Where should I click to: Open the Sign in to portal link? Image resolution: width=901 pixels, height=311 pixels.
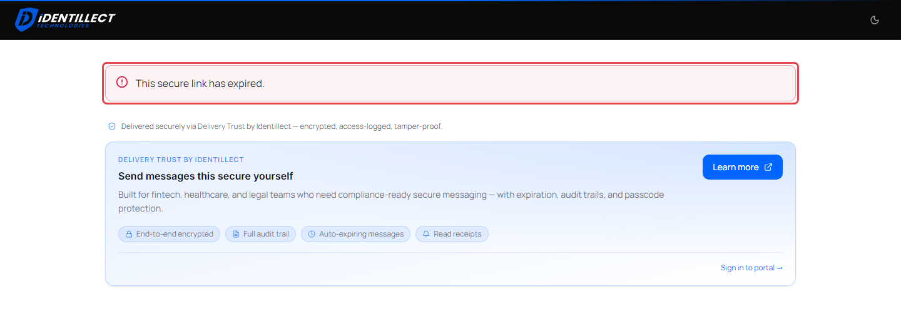(751, 268)
